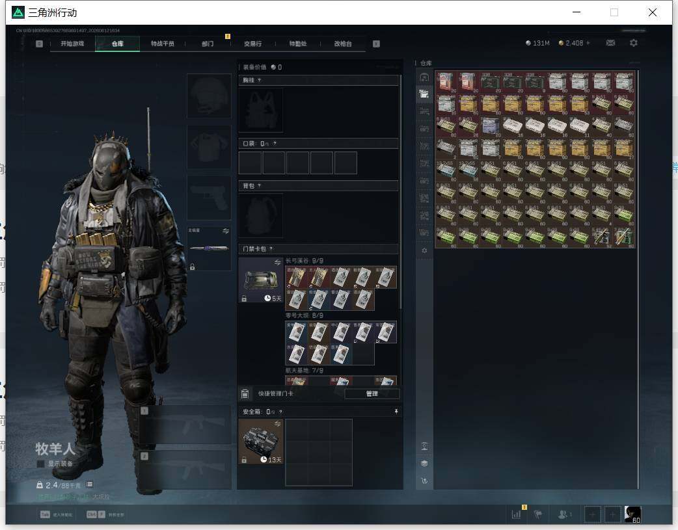Click the warehouse scrollbar track

(638, 279)
